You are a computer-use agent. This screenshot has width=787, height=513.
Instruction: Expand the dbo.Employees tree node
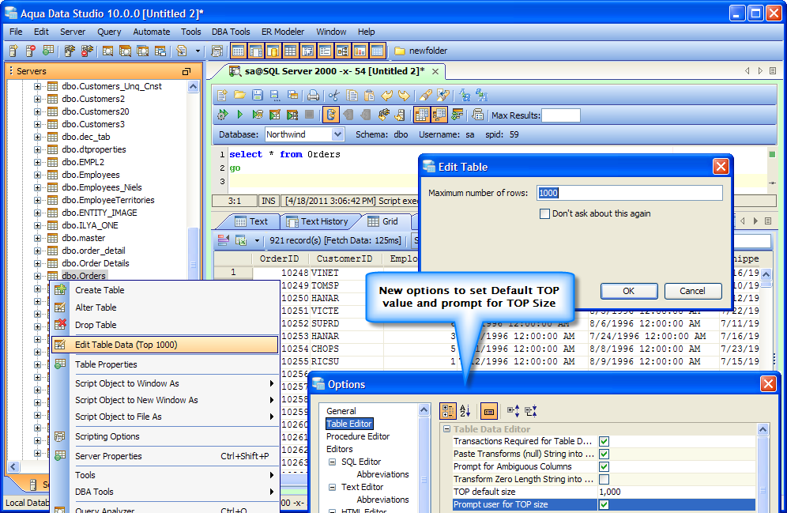click(x=37, y=175)
